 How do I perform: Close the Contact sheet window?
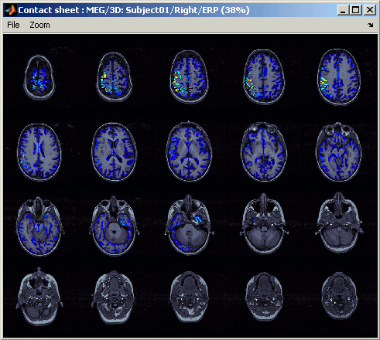(x=370, y=10)
